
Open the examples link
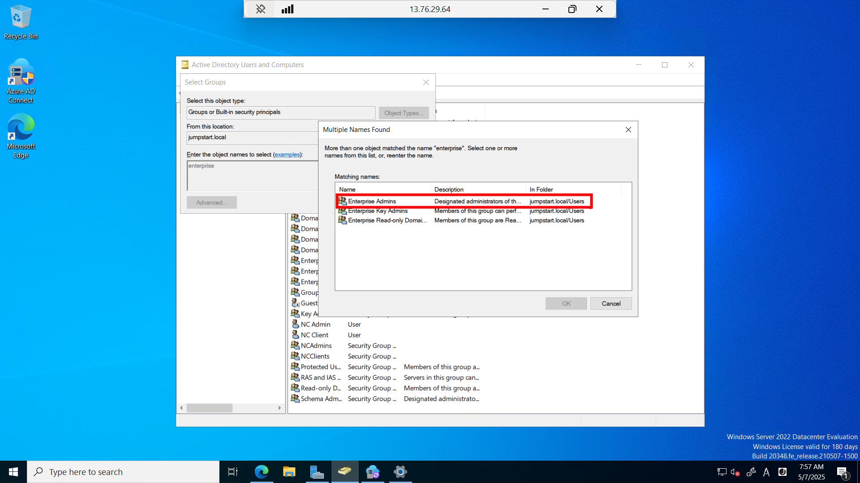[x=287, y=154]
